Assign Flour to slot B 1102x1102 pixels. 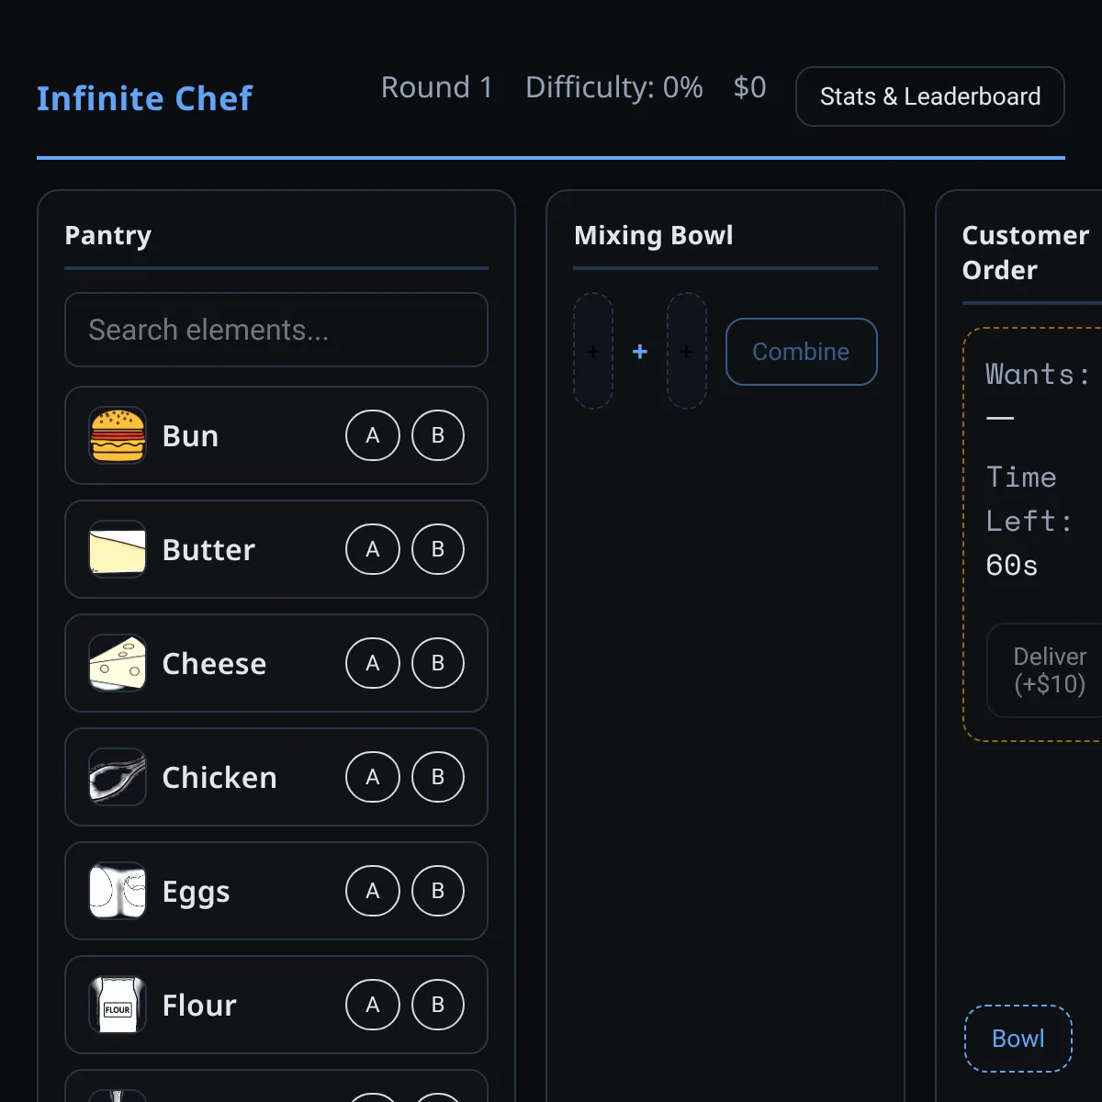click(x=438, y=1005)
